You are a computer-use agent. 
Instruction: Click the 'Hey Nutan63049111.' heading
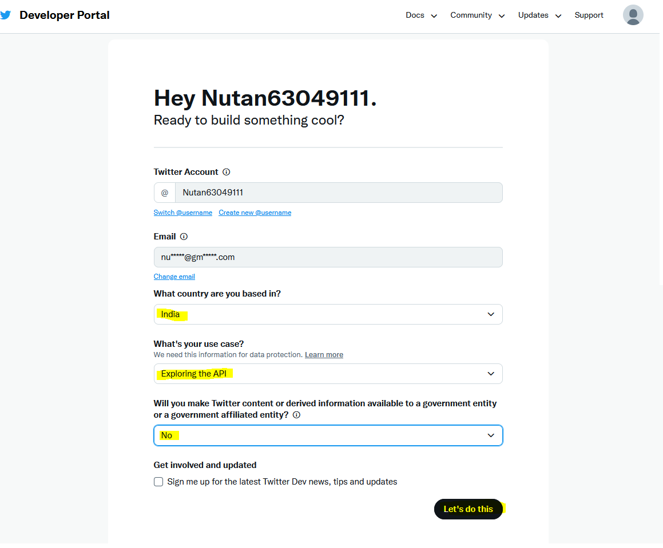(265, 98)
